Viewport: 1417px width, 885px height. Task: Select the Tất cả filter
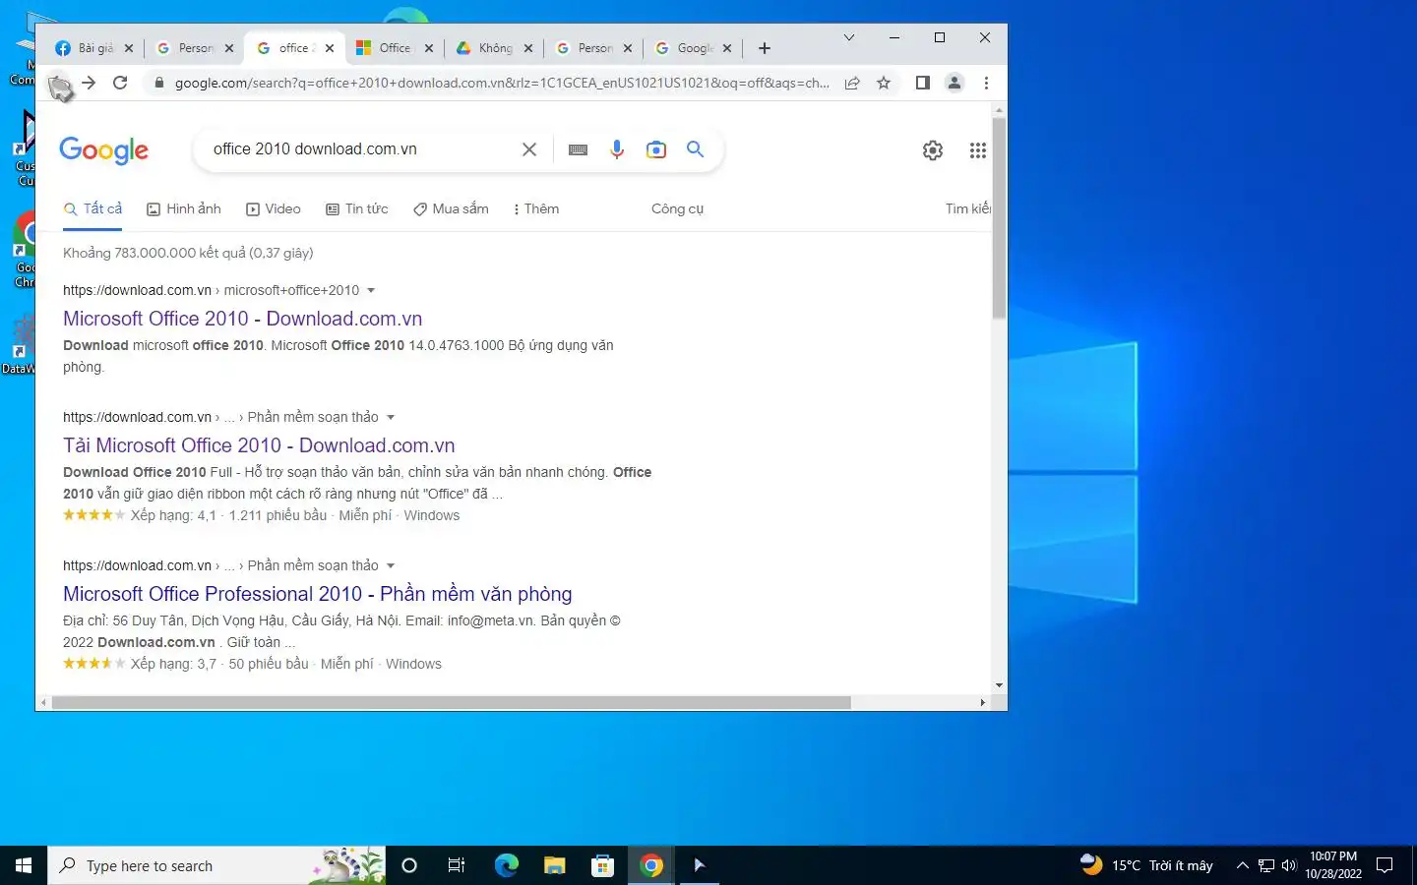click(92, 208)
